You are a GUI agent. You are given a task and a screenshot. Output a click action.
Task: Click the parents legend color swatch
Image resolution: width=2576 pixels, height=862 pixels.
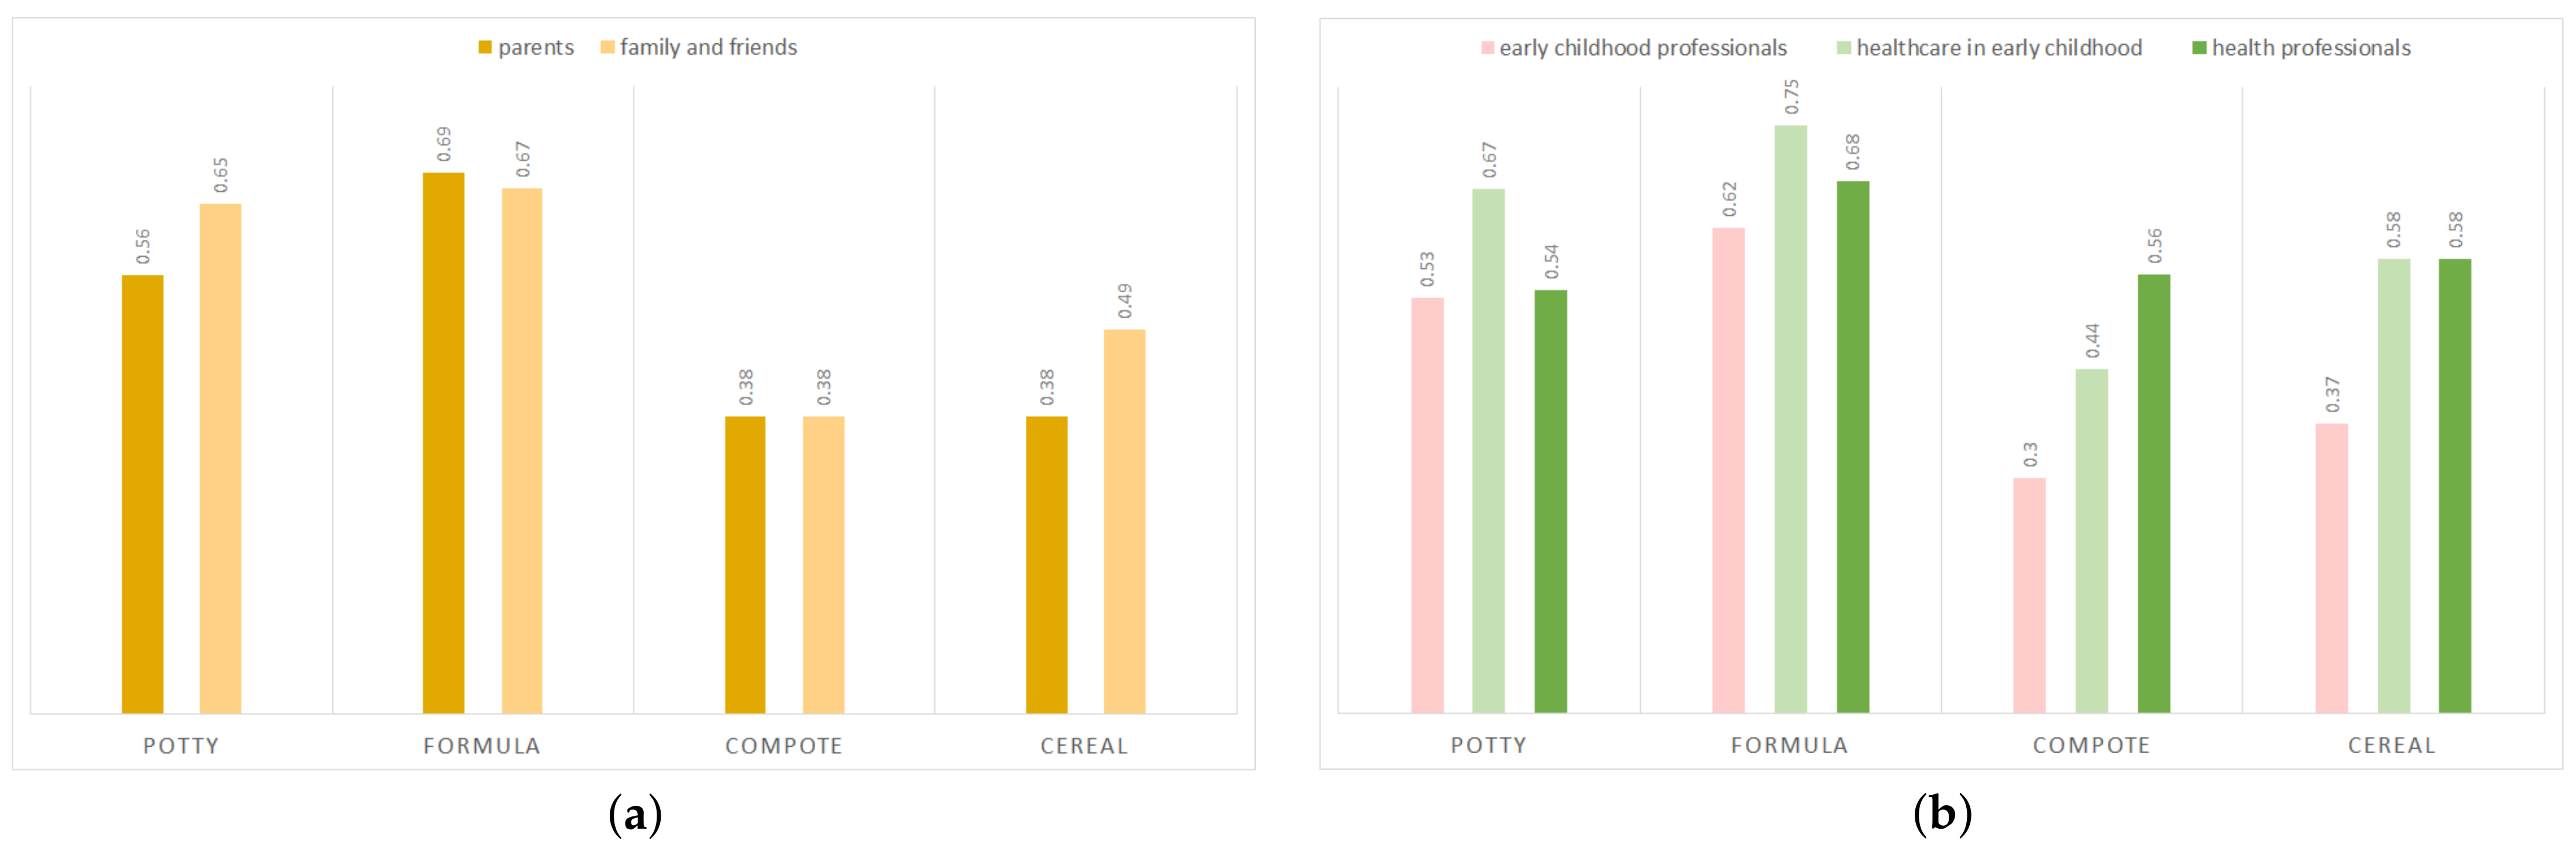click(485, 48)
